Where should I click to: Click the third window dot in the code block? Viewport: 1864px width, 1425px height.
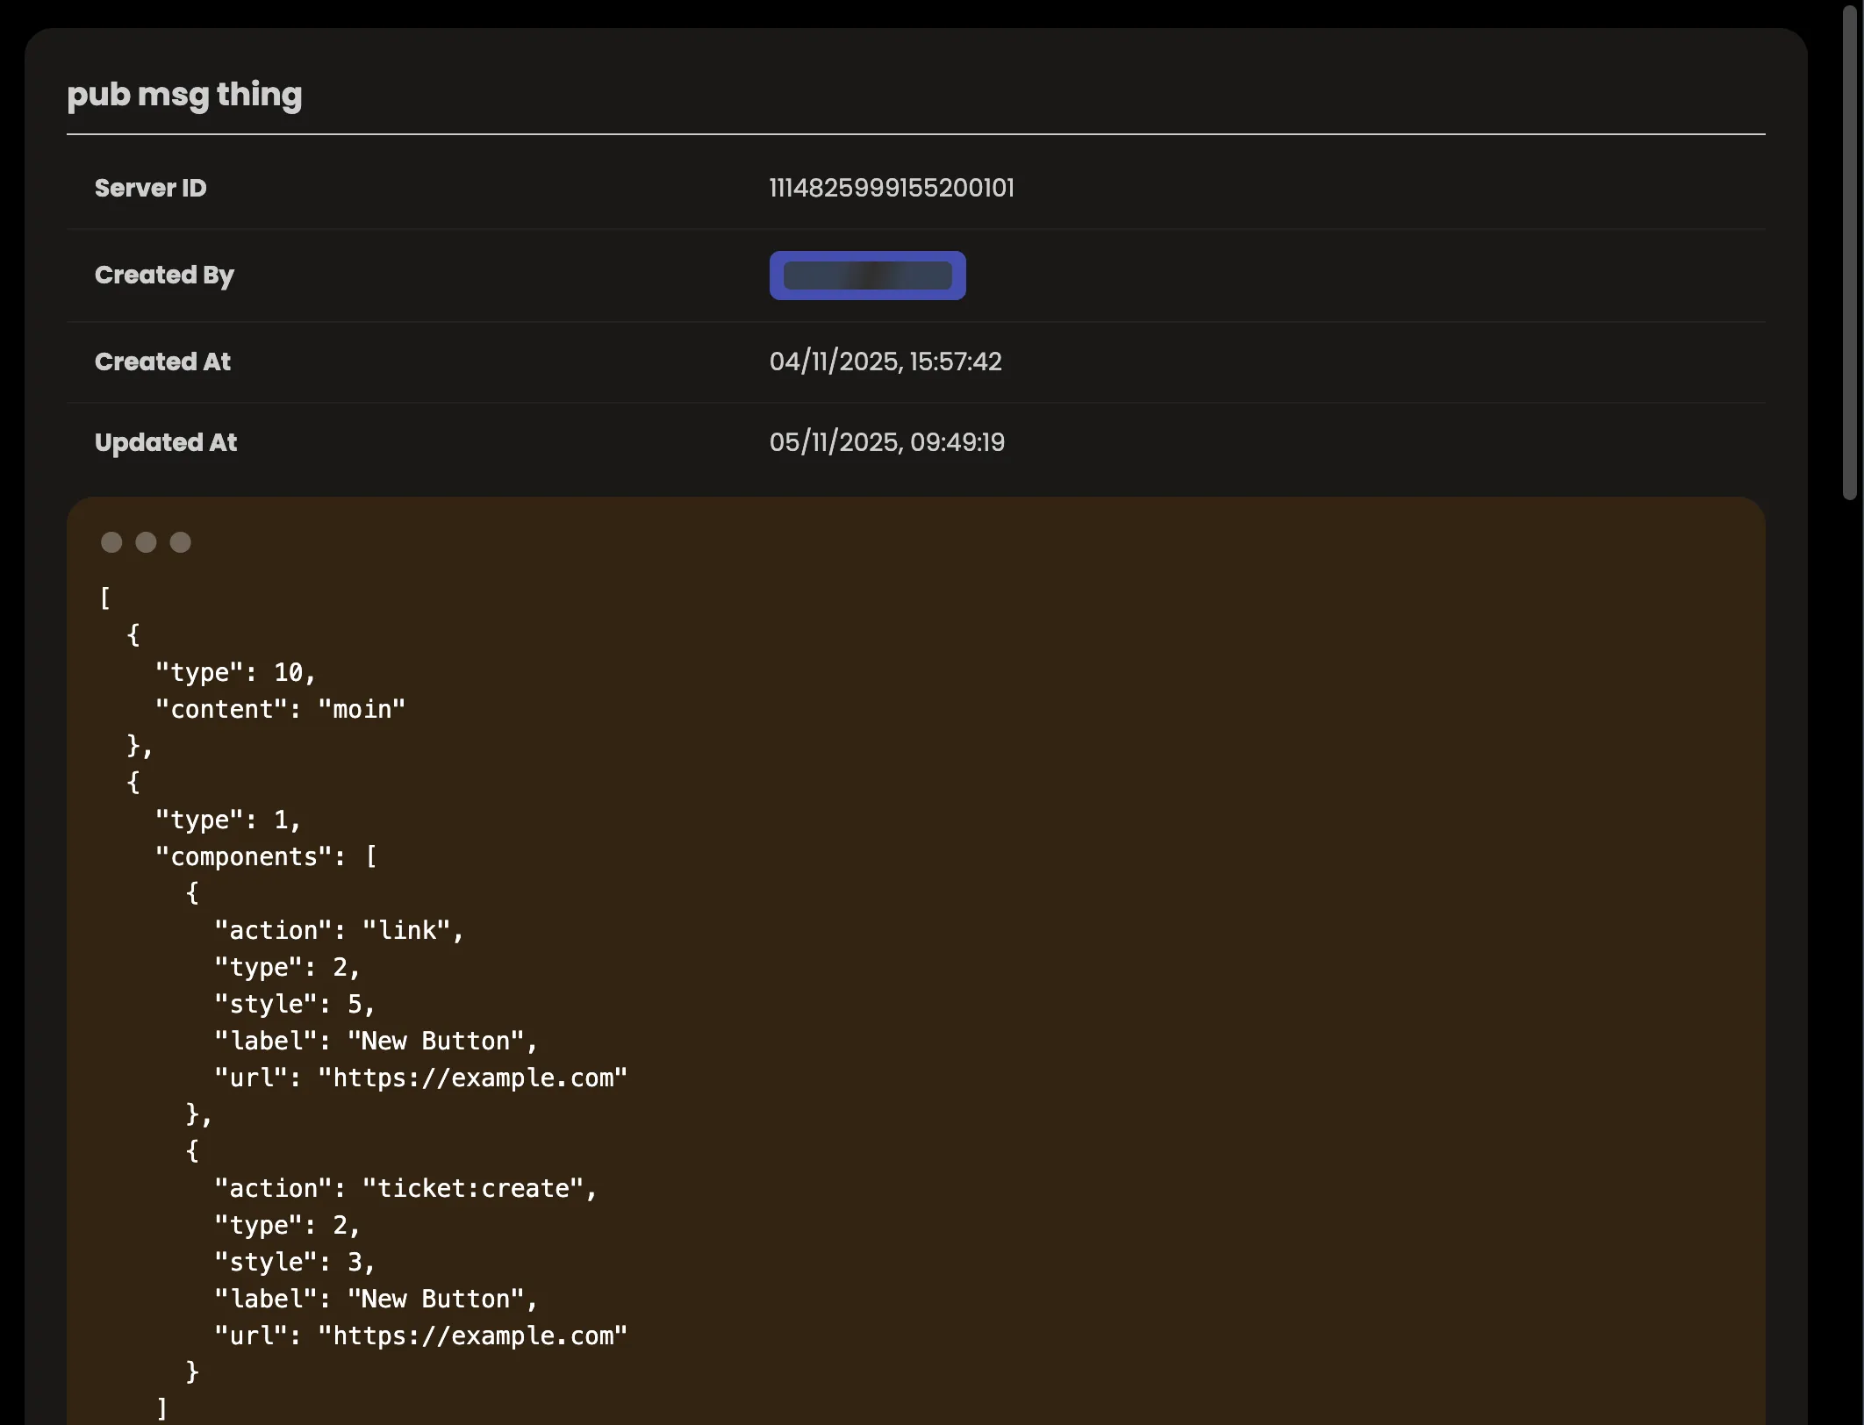tap(181, 542)
